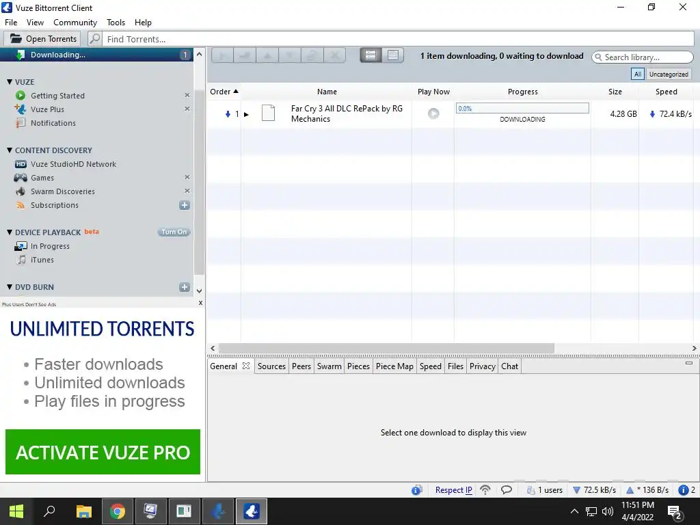Viewport: 700px width, 525px height.
Task: Select the Far Cry 3 All DLC RePack torrent
Action: coord(347,113)
